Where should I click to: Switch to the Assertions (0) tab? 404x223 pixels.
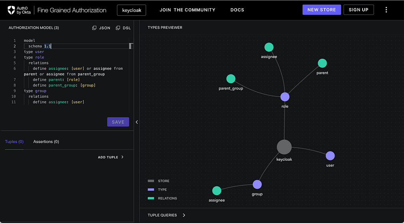tap(46, 141)
